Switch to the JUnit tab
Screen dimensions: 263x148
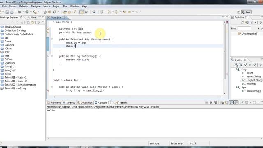31,17
